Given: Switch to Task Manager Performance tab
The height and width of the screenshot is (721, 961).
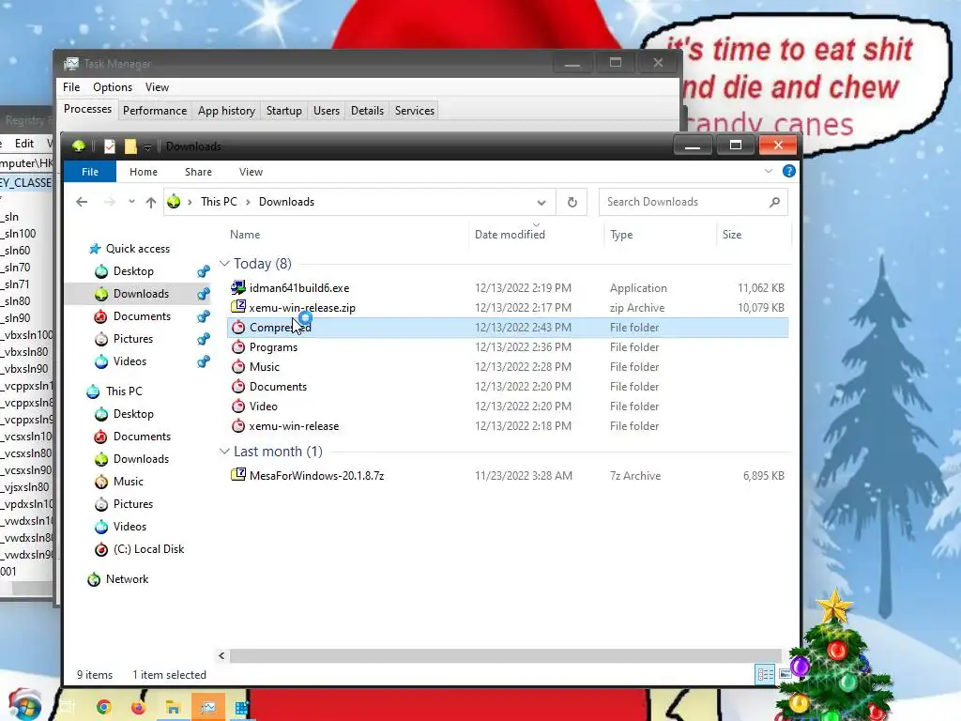Looking at the screenshot, I should pyautogui.click(x=155, y=111).
